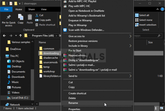Click the Properties icon in title bar
This screenshot has width=165, height=111.
pos(11,4)
